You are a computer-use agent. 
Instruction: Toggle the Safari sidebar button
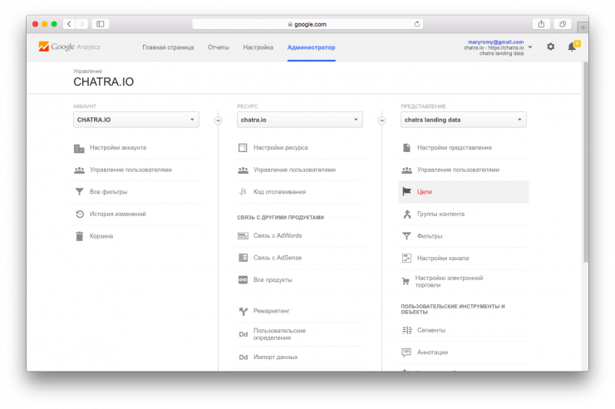[101, 24]
